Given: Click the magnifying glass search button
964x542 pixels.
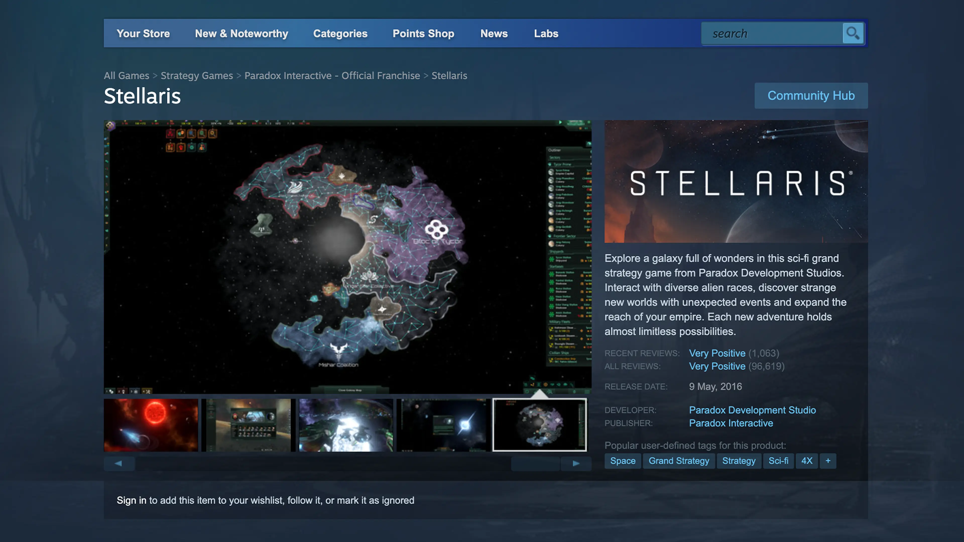Looking at the screenshot, I should 853,34.
